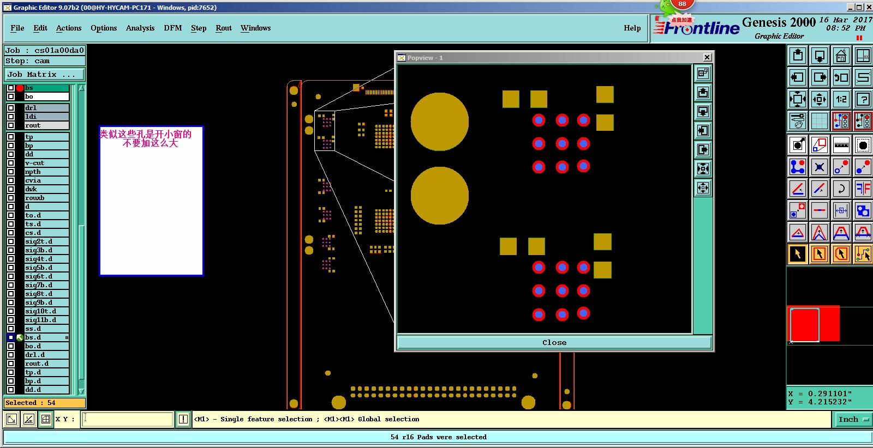
Task: Click layer list scrollbar up arrow
Action: 81,88
